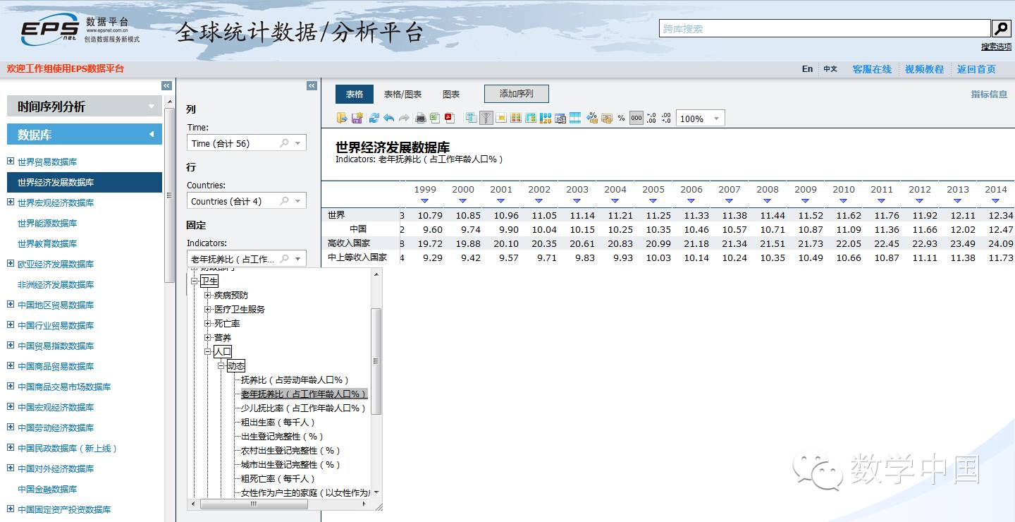Click the funnel filter icon

(486, 118)
